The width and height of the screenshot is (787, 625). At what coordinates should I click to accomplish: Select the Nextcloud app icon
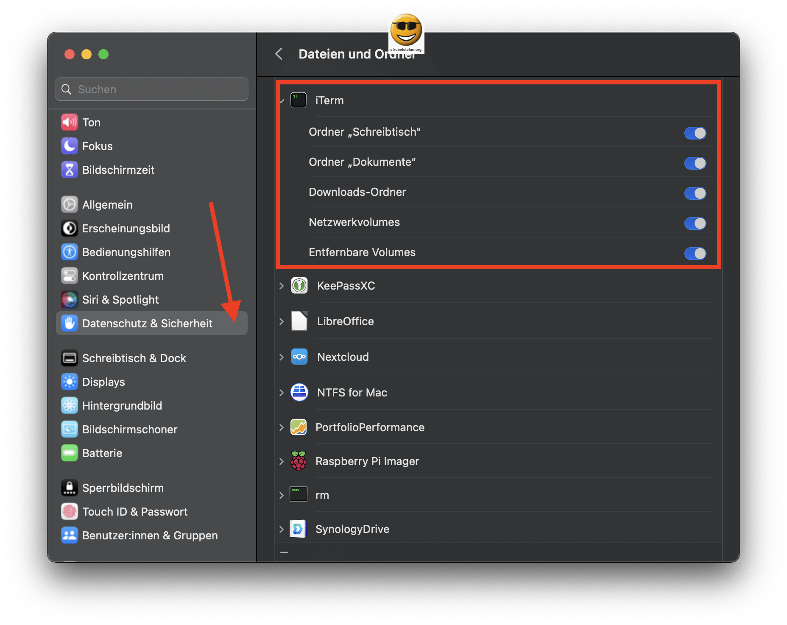299,357
